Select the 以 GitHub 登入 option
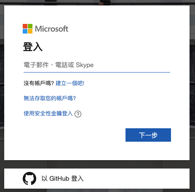The height and width of the screenshot is (192, 195). [97, 179]
